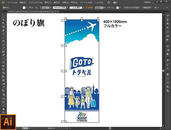Open the Character panel icon
171x130 pixels.
[x=168, y=68]
